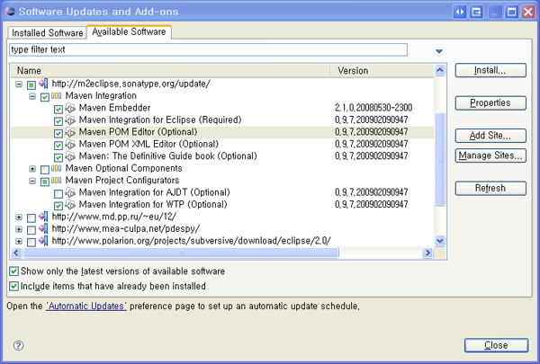This screenshot has width=540, height=364.
Task: Click the Maven Integration for AJDT feature icon
Action: coord(70,192)
